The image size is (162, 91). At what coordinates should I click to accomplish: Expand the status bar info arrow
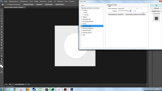coord(29,84)
